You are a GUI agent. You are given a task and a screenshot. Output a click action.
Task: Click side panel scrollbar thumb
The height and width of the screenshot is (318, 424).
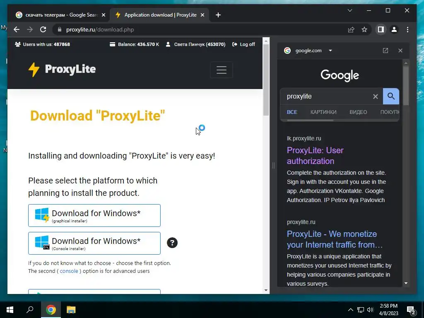pos(406,85)
